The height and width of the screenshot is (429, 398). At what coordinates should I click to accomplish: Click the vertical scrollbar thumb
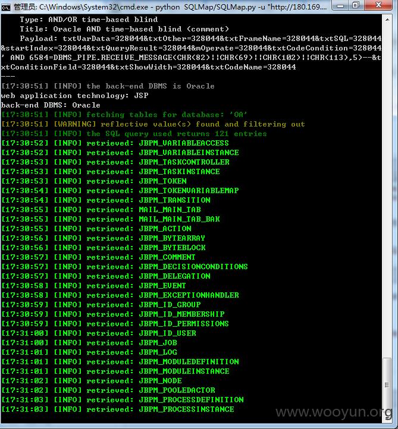pos(387,384)
